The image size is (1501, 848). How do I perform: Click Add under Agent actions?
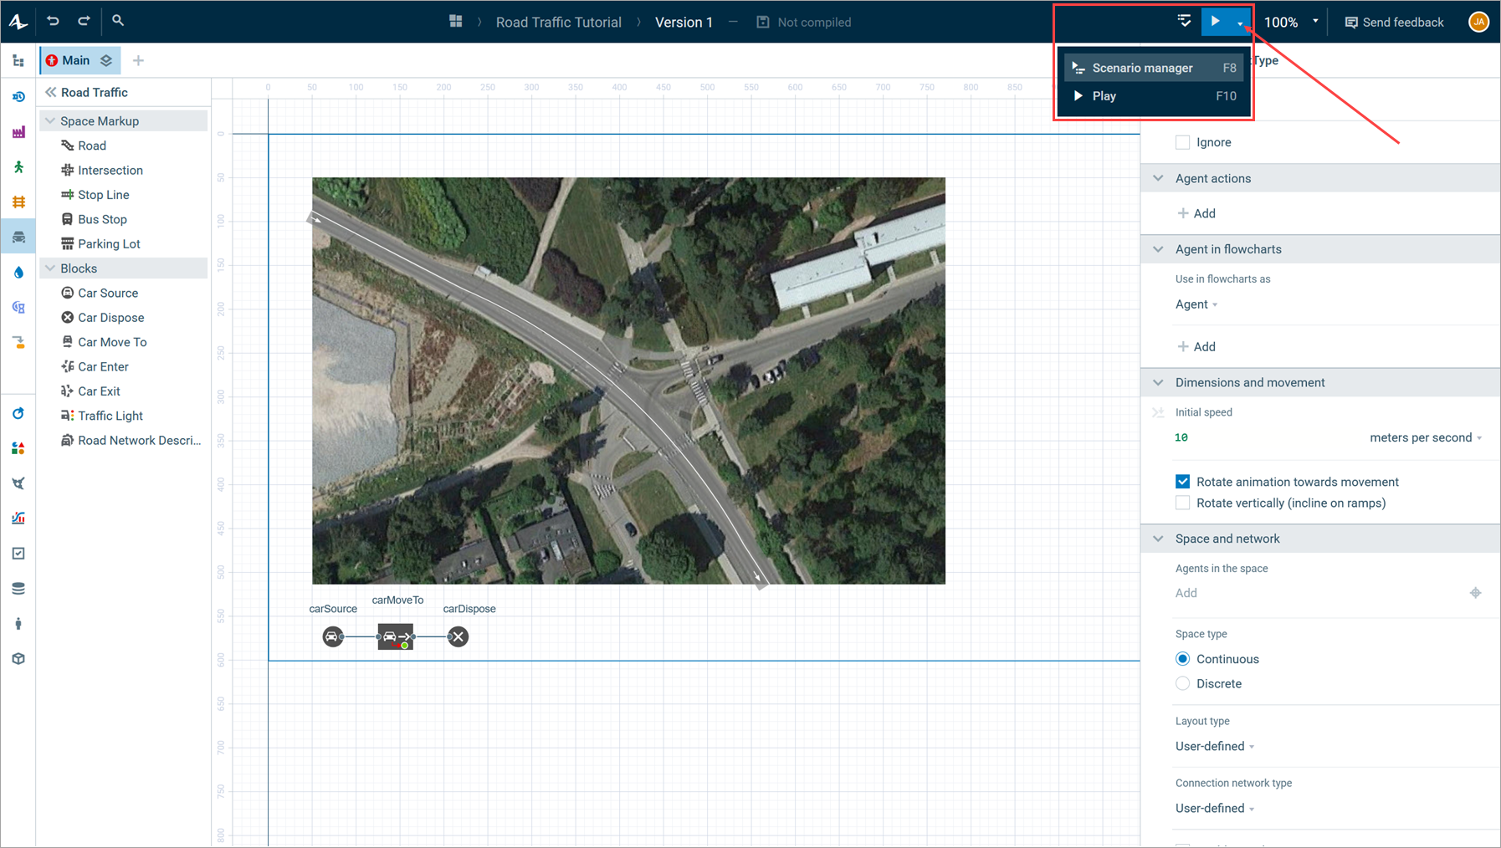[x=1196, y=213]
